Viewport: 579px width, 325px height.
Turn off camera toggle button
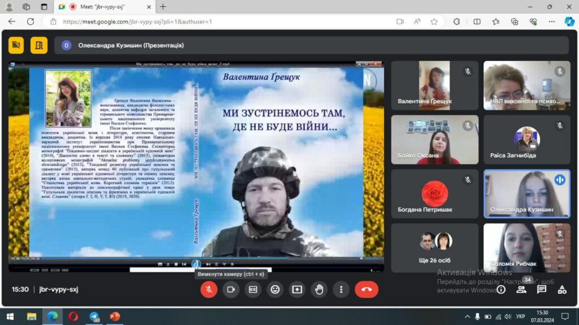click(231, 289)
